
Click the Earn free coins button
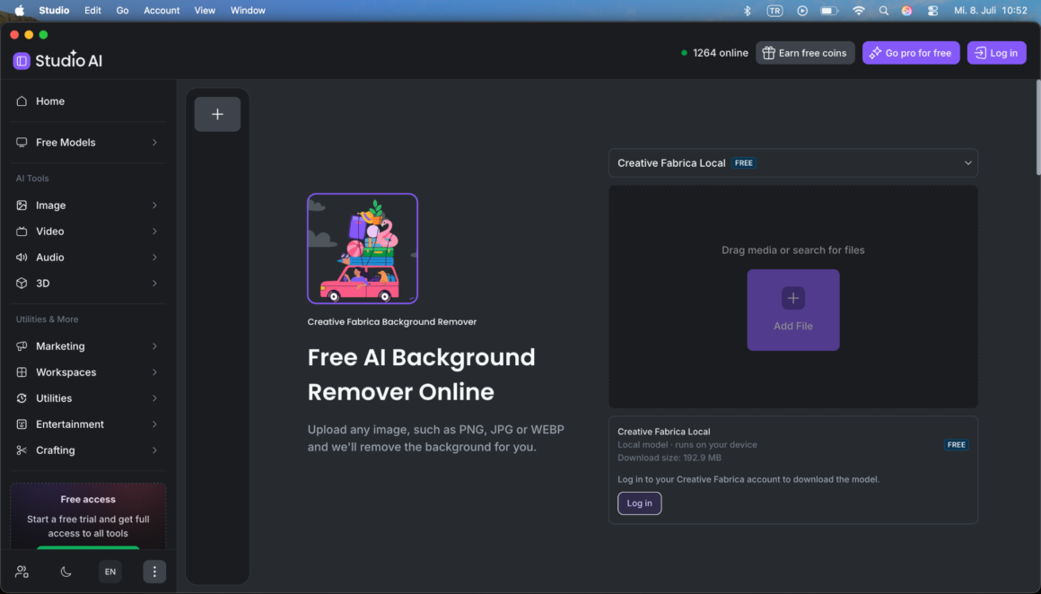pos(805,53)
